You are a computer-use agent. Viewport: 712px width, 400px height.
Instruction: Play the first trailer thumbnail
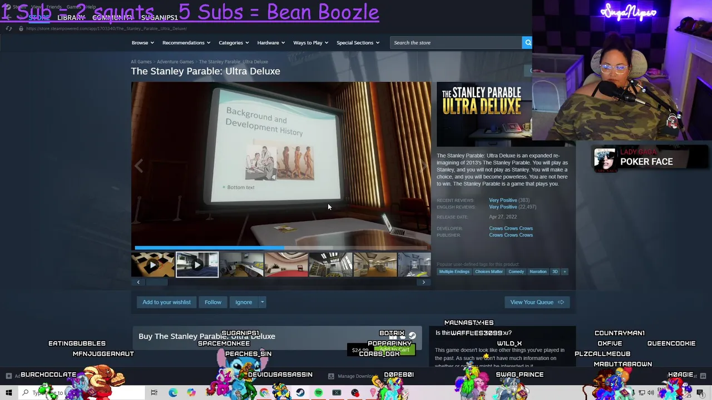(152, 265)
